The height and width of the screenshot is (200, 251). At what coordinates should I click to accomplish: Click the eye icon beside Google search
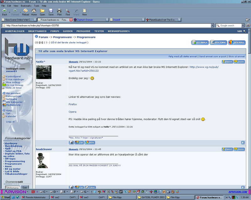click(248, 25)
